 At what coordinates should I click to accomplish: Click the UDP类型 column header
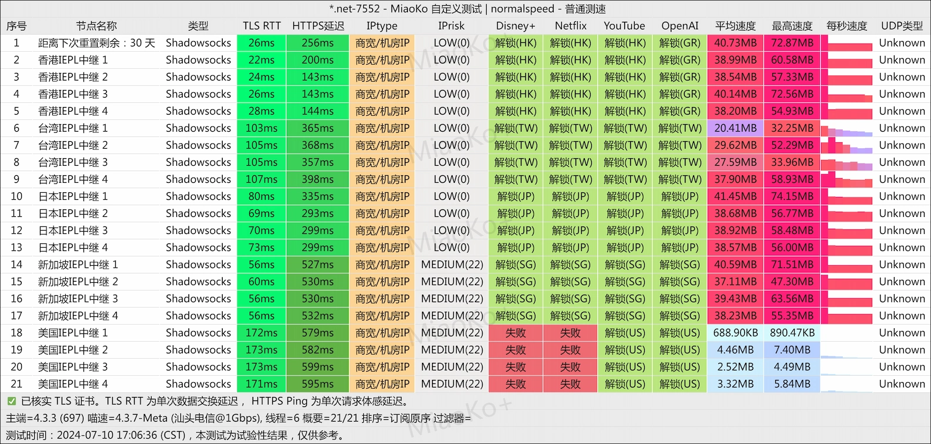(x=902, y=26)
